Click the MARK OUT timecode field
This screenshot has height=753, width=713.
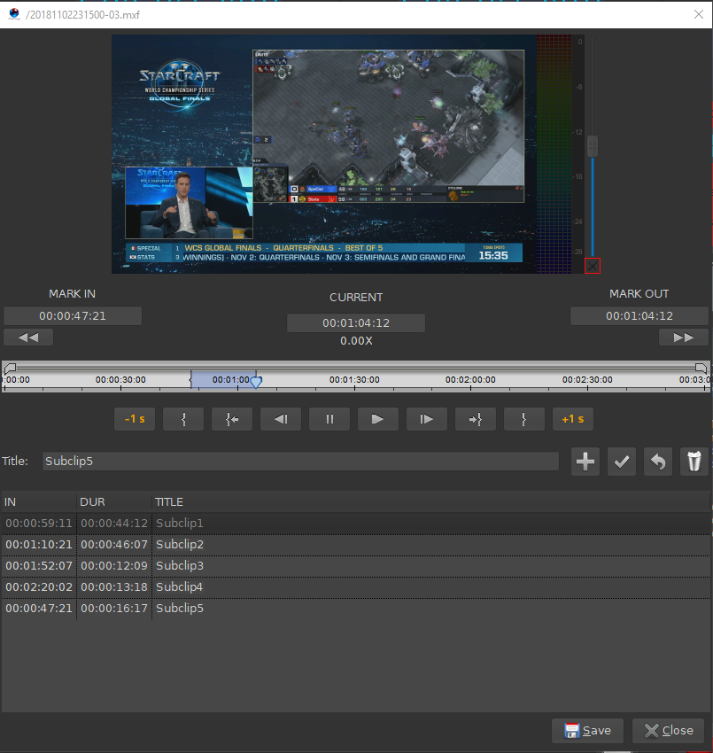tap(639, 316)
